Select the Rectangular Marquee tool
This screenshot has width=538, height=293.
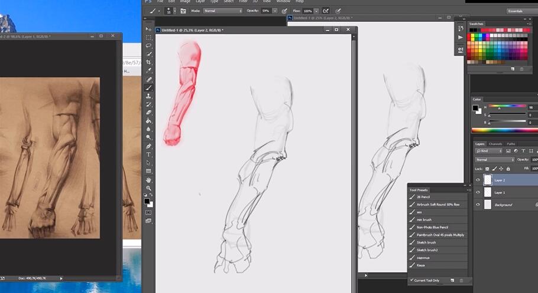(x=148, y=37)
